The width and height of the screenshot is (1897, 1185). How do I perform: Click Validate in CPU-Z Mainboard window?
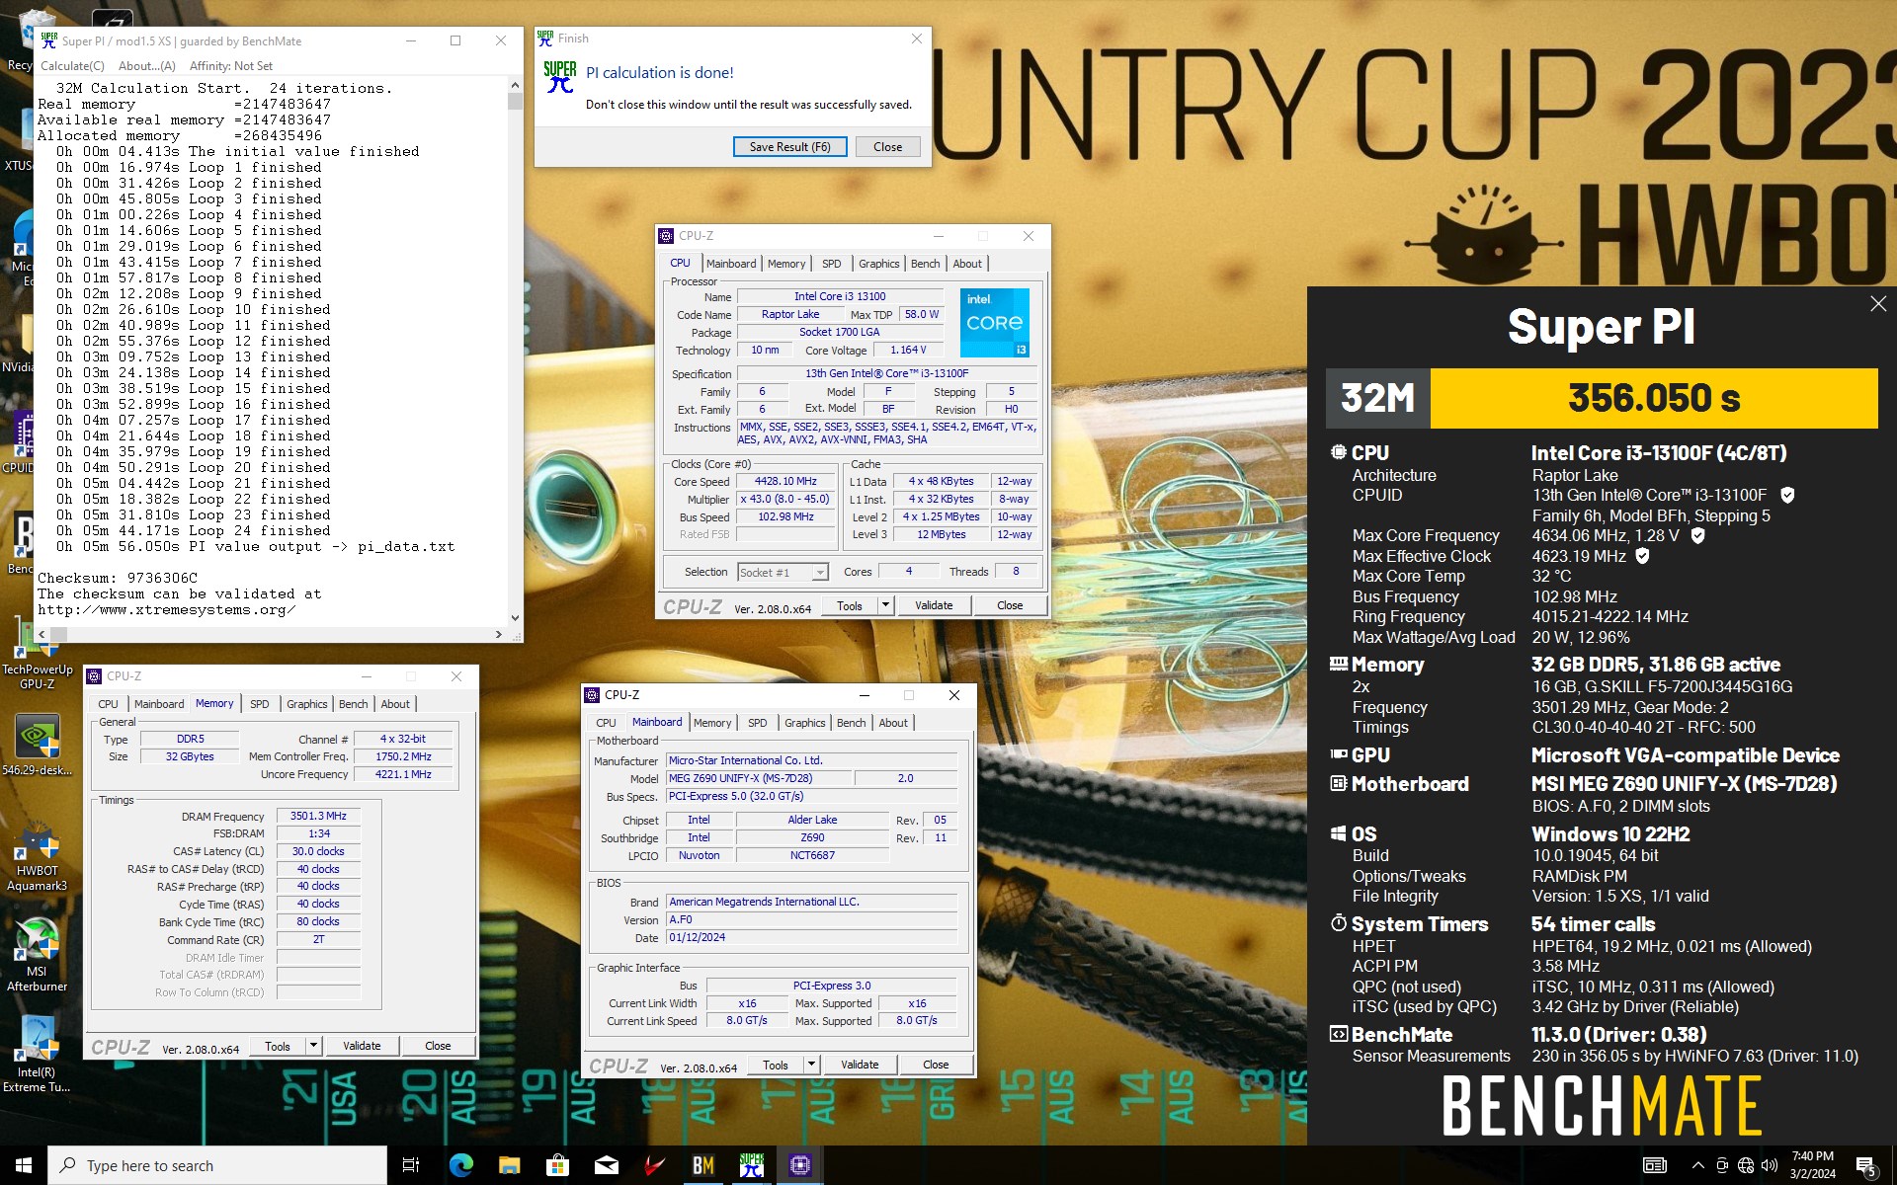pos(860,1065)
